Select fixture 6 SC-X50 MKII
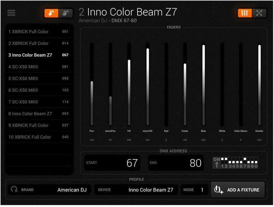The image size is (274, 207). coord(38,90)
